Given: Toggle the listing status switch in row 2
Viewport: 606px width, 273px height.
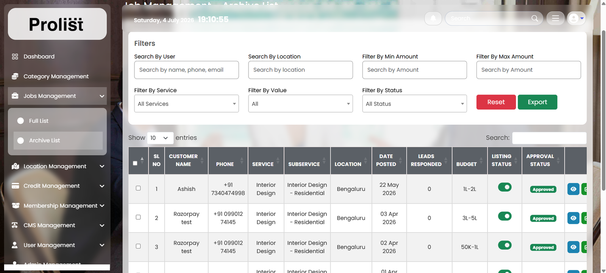Looking at the screenshot, I should 504,216.
